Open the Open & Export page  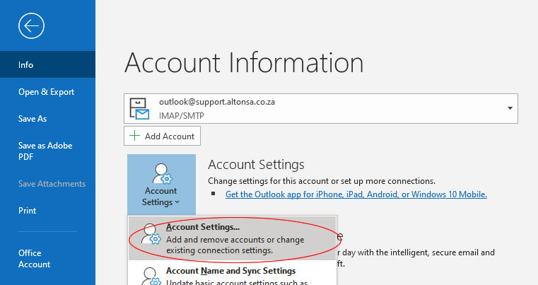[x=46, y=92]
